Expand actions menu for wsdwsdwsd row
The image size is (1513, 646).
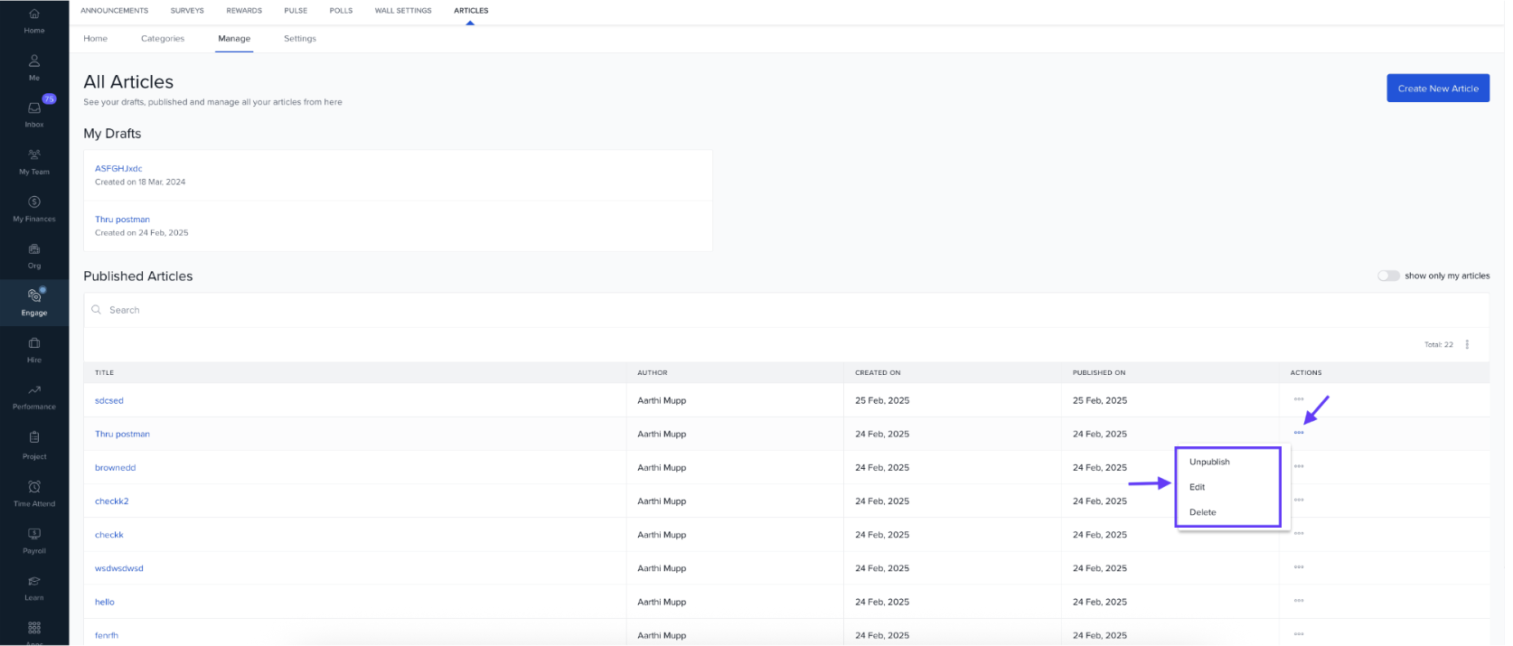point(1299,567)
